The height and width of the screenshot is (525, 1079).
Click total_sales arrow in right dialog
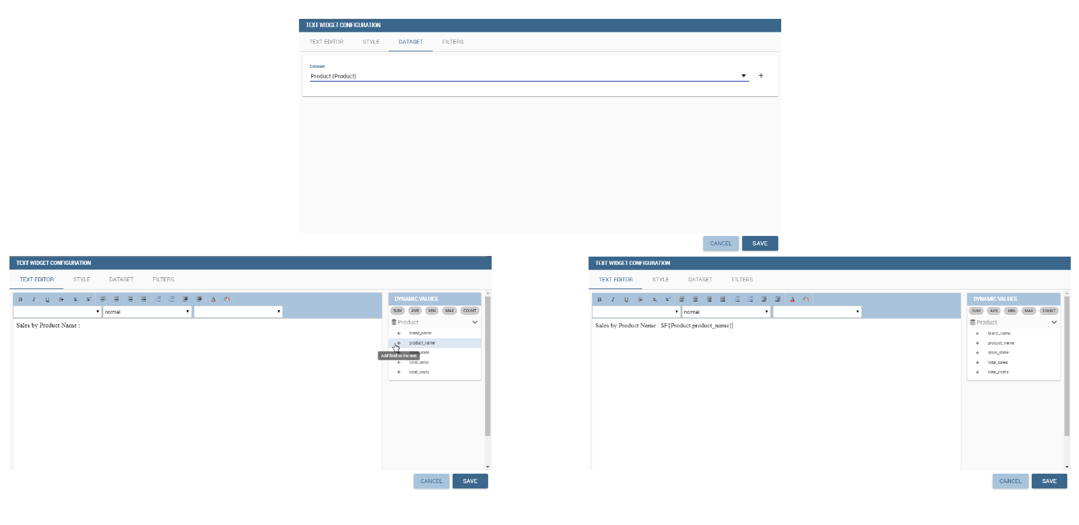(977, 362)
